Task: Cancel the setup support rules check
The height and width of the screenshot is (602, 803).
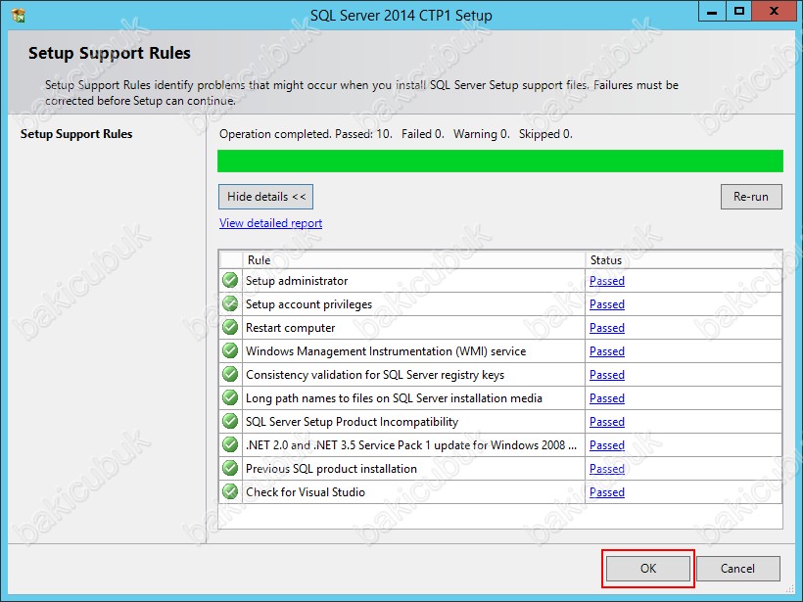Action: pos(737,568)
